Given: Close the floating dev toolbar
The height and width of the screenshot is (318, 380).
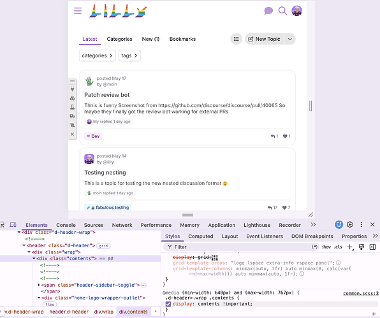Looking at the screenshot, I should (72, 134).
